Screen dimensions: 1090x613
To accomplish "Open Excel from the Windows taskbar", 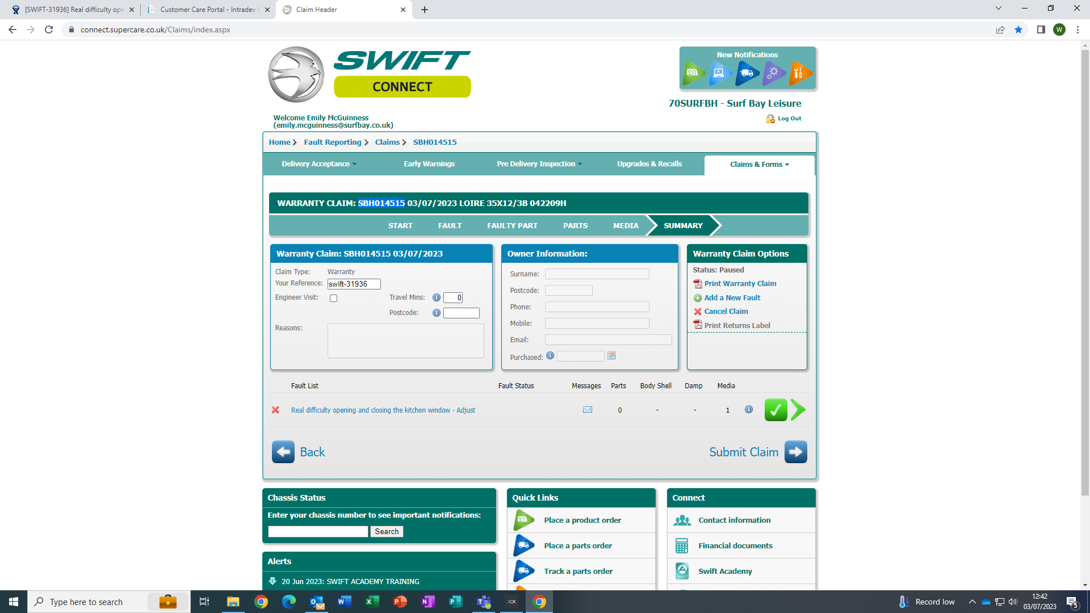I will 372,602.
